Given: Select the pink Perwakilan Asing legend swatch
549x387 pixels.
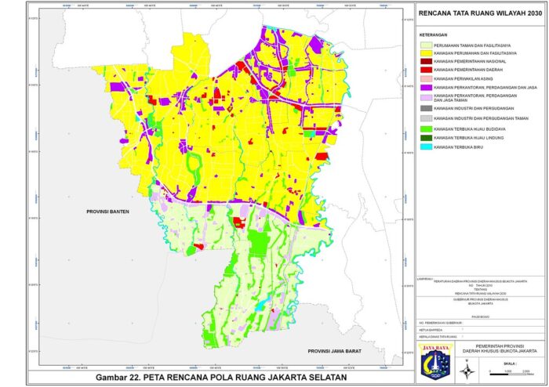Looking at the screenshot, I should (x=426, y=80).
